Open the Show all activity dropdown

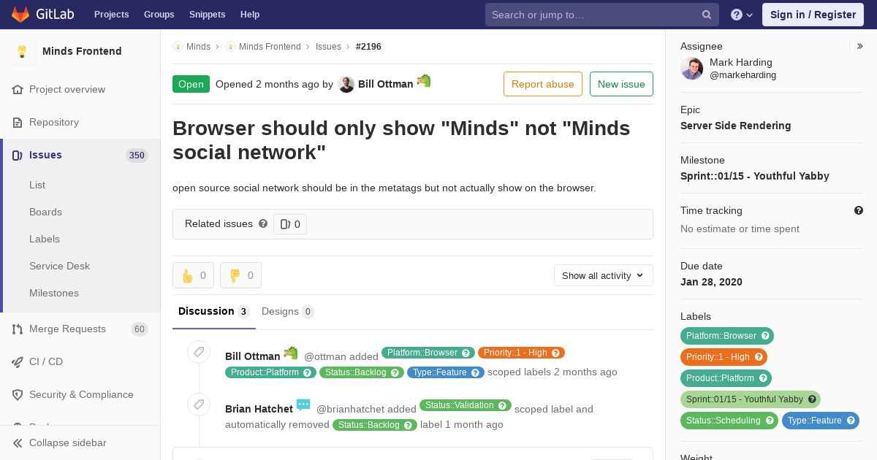click(603, 275)
